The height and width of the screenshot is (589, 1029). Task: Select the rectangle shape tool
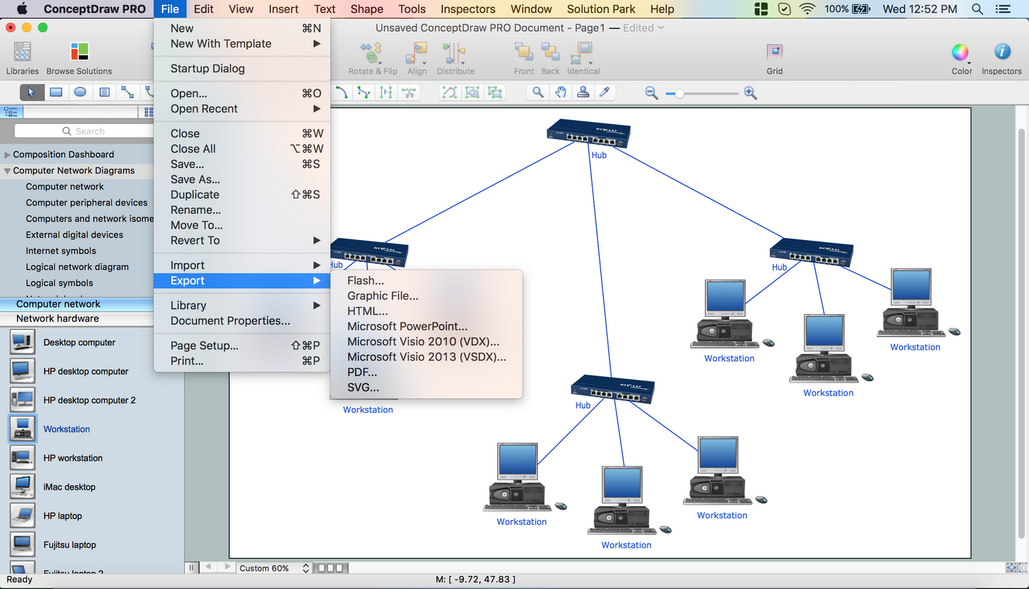[x=56, y=92]
